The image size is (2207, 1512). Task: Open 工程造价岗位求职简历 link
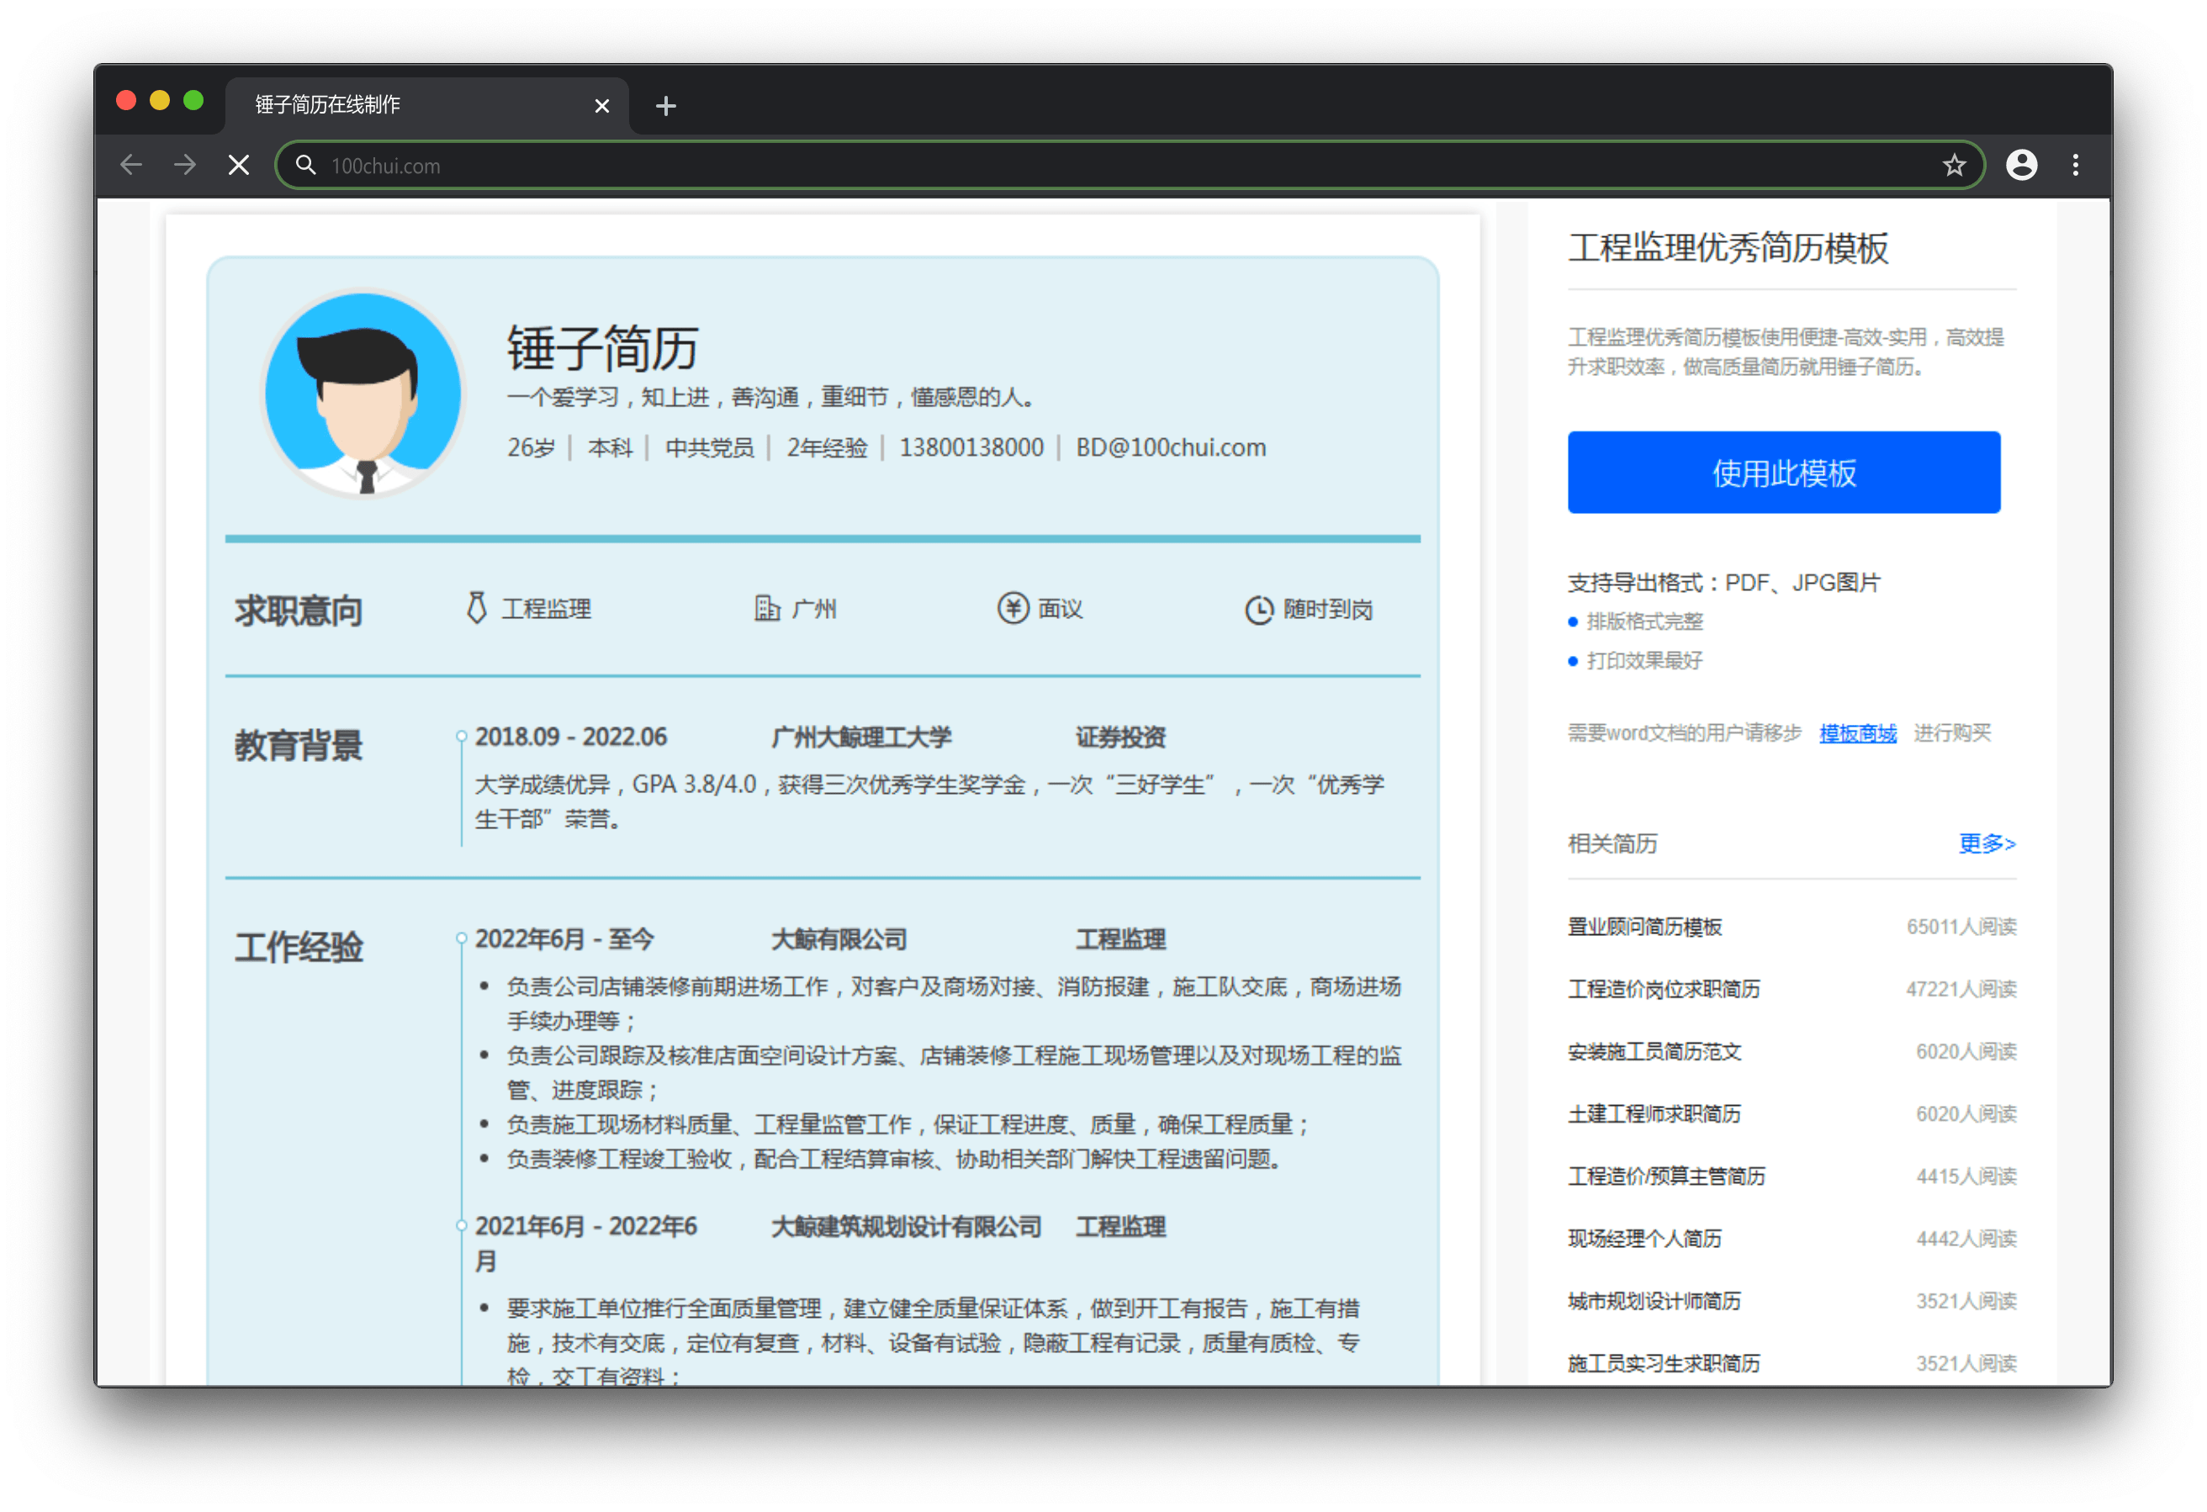coord(1663,989)
